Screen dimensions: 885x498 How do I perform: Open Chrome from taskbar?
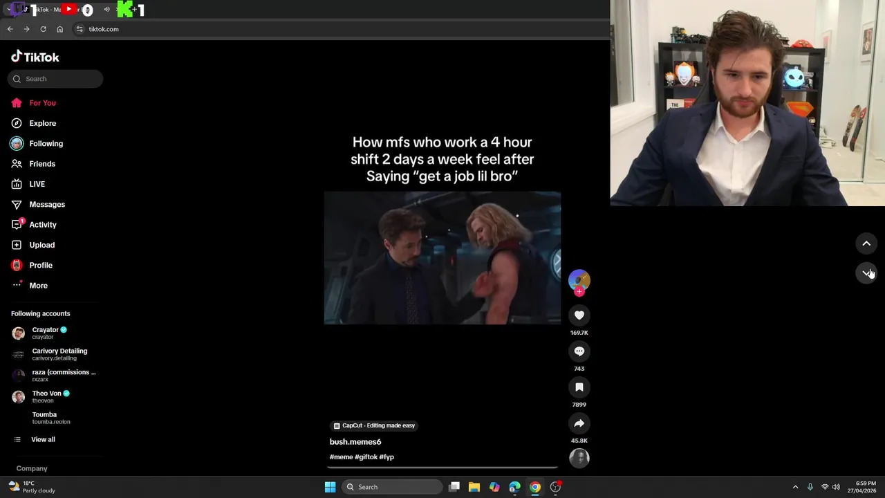coord(535,487)
